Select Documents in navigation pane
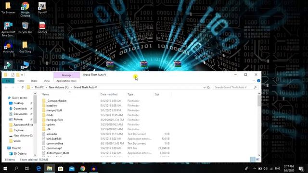The image size is (308, 173). 20,114
